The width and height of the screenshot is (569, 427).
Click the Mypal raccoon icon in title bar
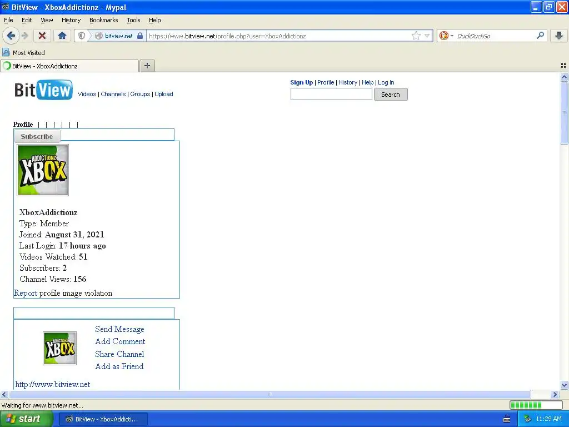tap(6, 7)
